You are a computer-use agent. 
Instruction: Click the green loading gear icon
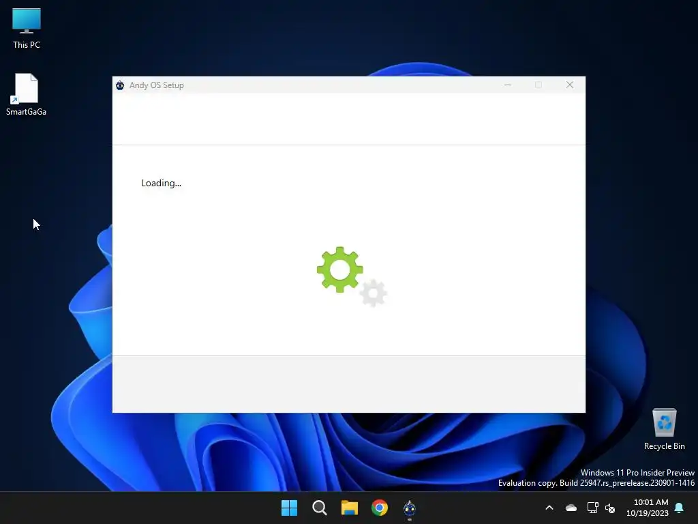click(340, 270)
